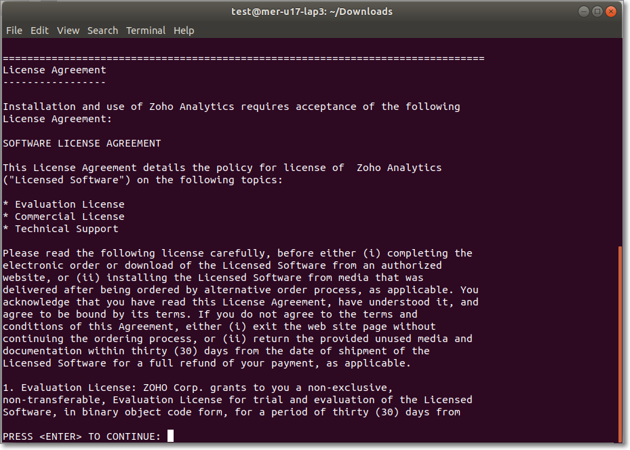Open the Edit menu

[39, 31]
